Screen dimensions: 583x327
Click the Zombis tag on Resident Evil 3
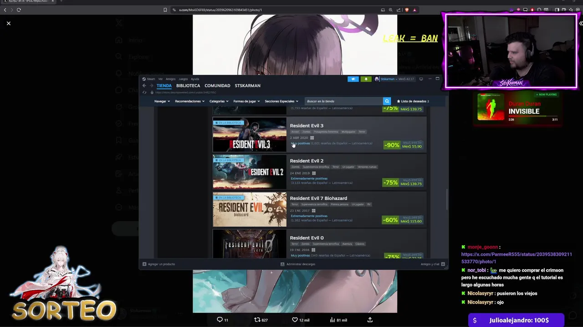[x=306, y=132]
